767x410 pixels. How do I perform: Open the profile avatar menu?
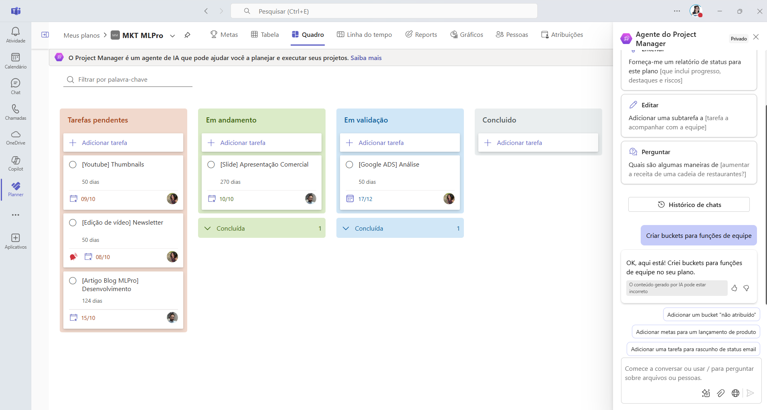[696, 11]
